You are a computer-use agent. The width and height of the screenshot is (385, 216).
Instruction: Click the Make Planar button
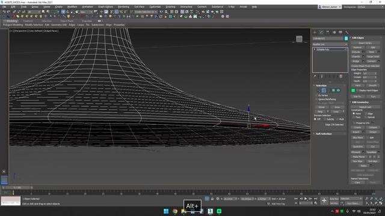pos(359,157)
